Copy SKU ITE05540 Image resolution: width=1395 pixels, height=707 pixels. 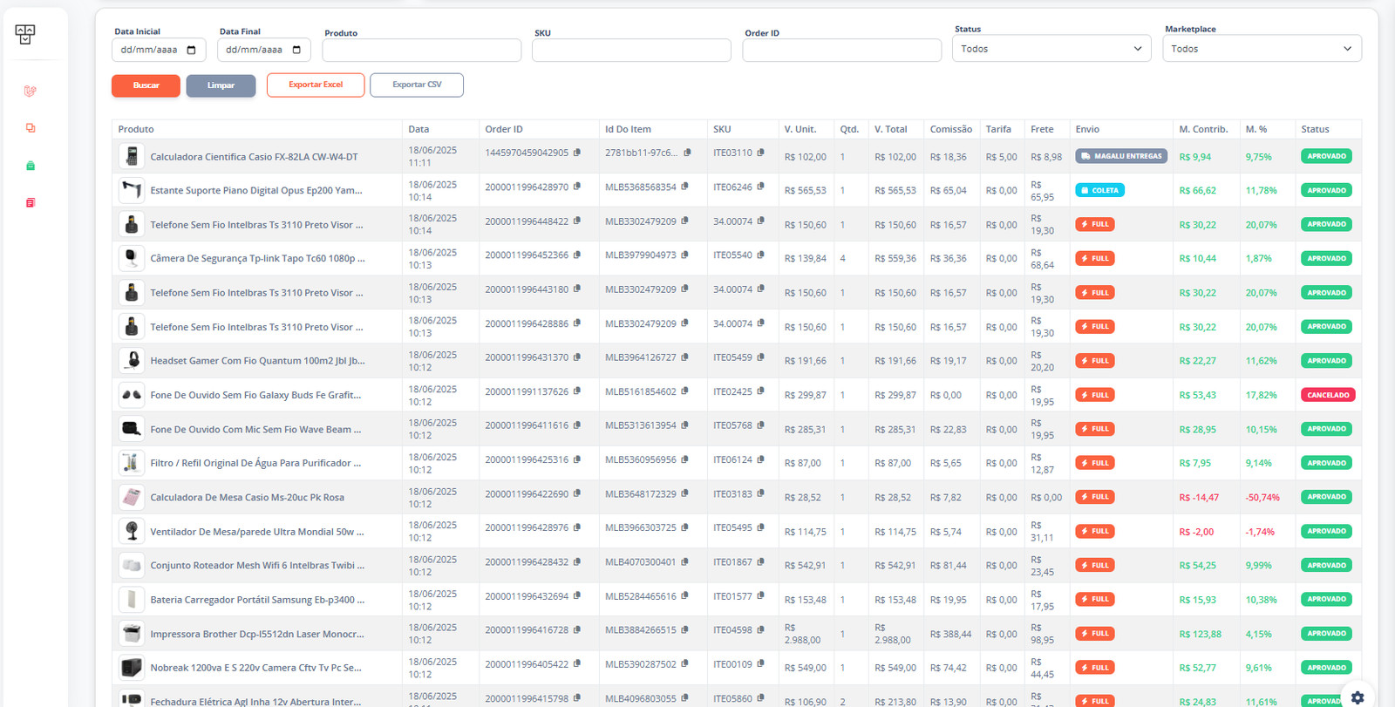coord(761,255)
